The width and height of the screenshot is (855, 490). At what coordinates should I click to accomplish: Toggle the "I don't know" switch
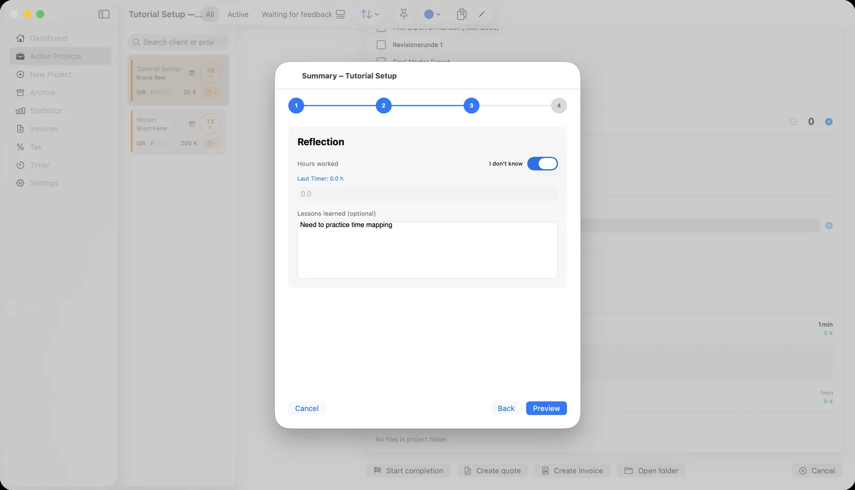[542, 164]
